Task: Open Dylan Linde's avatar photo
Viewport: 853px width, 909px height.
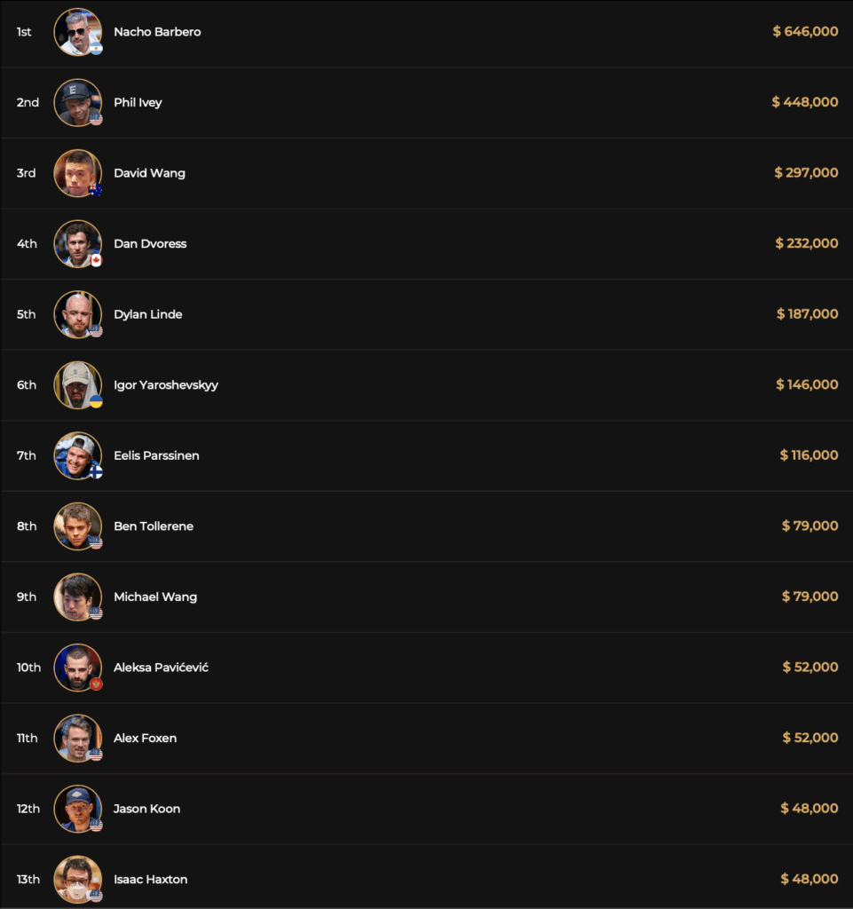Action: pyautogui.click(x=77, y=314)
